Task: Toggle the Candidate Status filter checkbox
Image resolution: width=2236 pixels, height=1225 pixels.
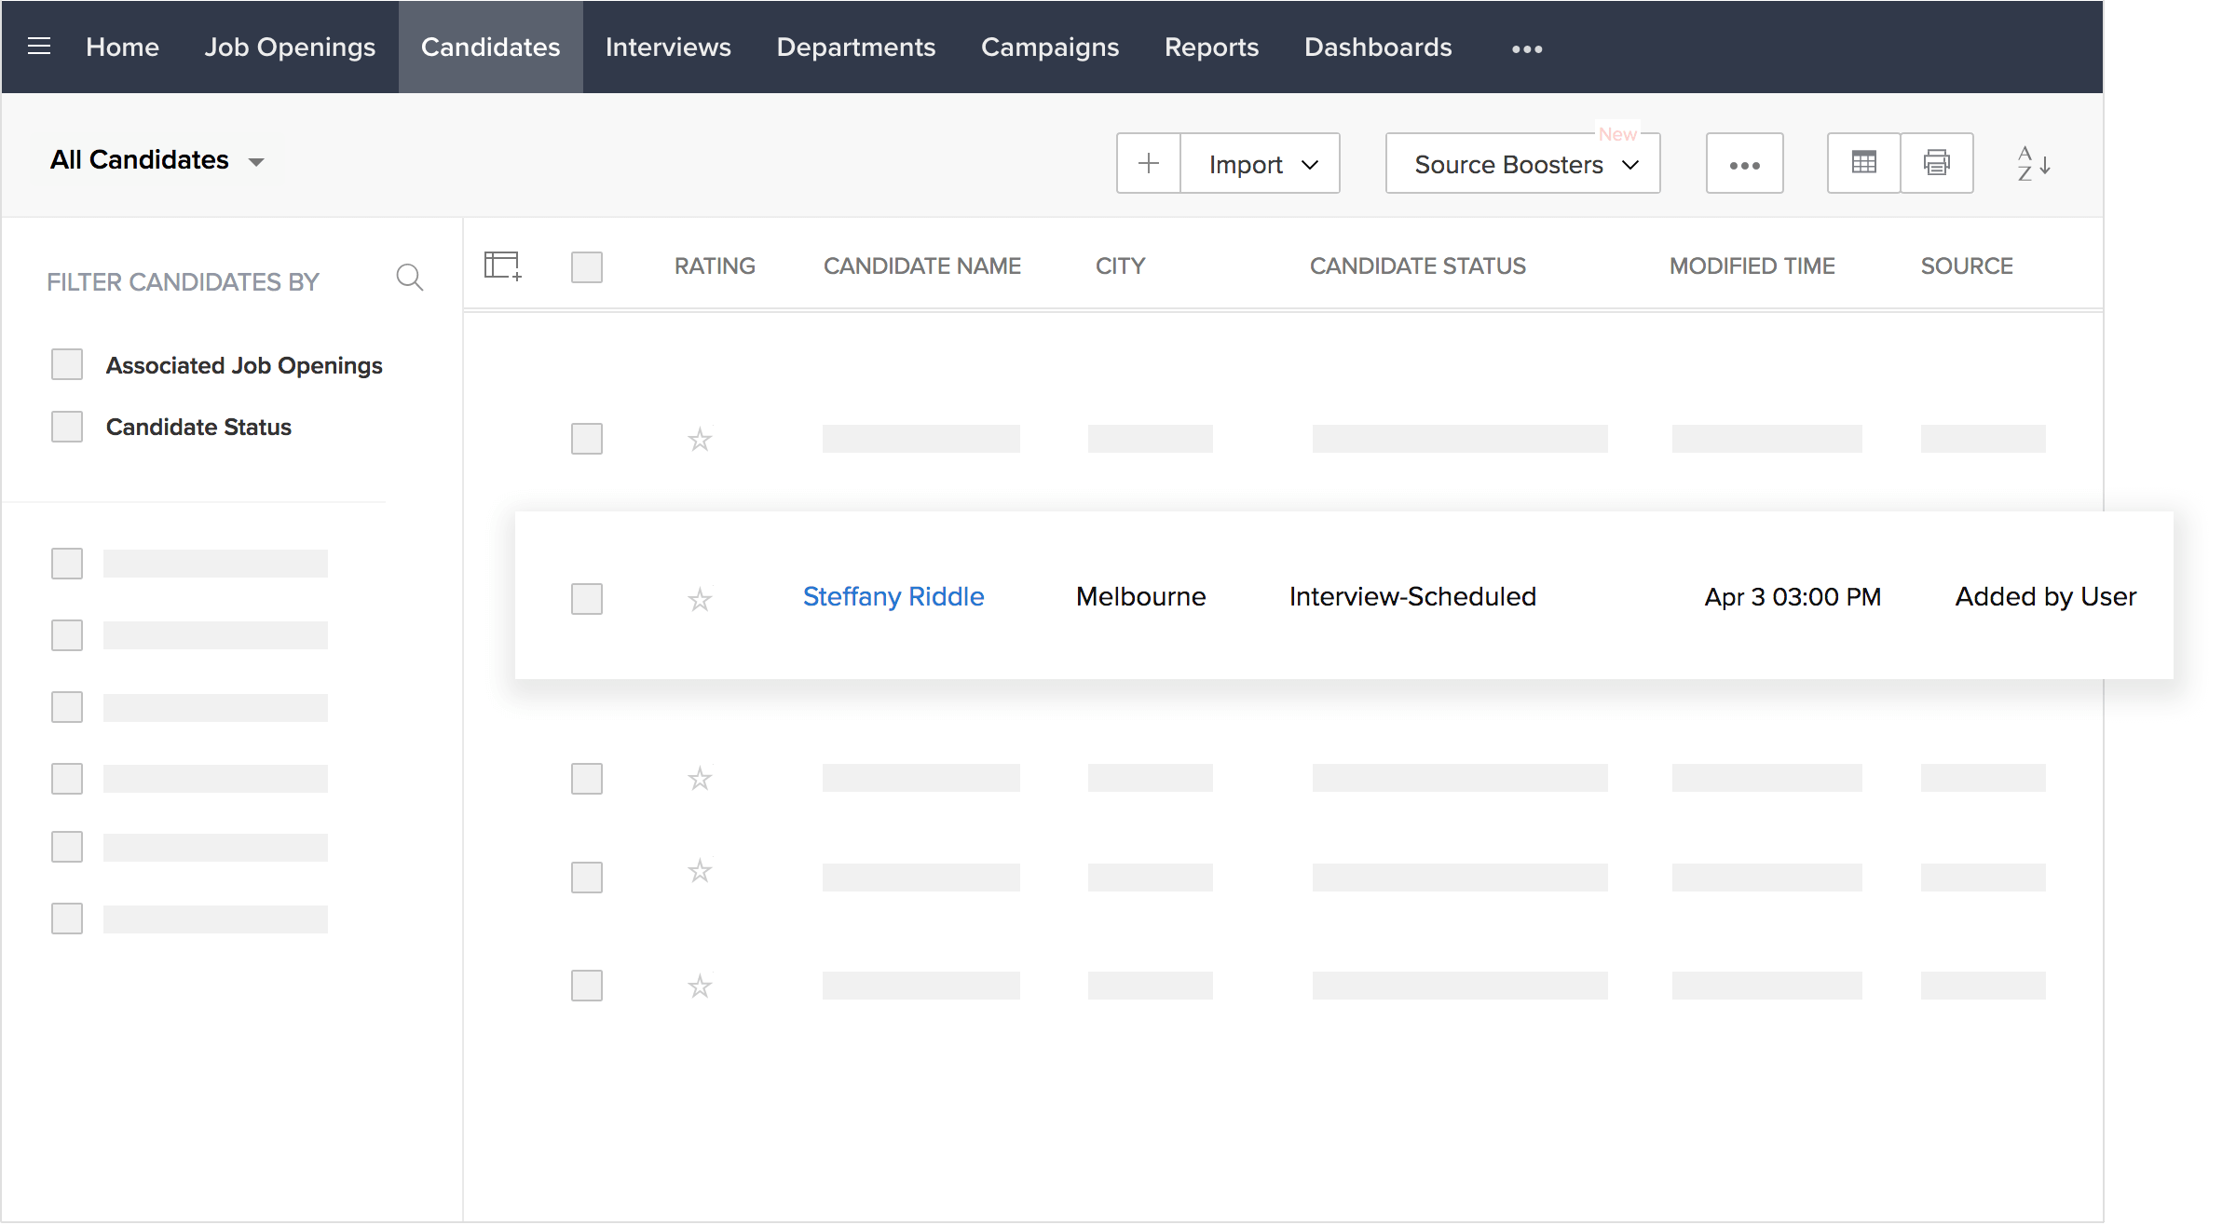Action: coord(66,427)
